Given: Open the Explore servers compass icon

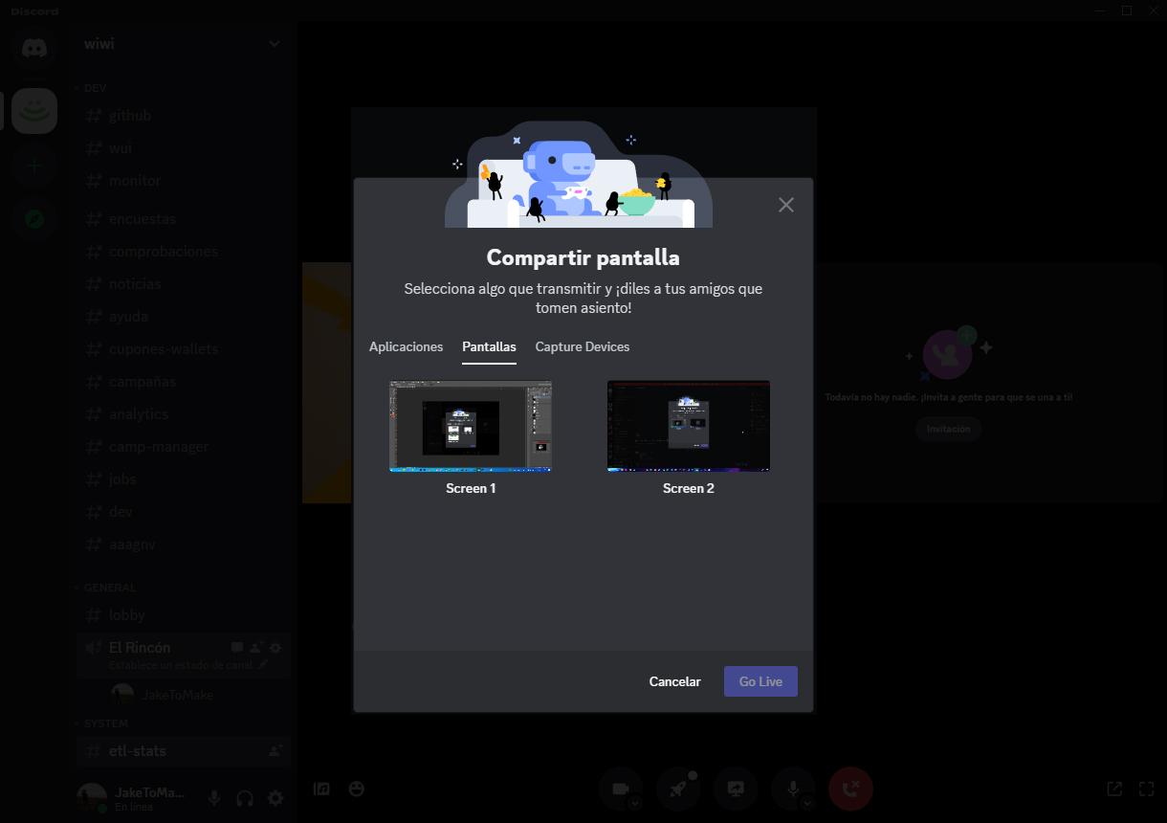Looking at the screenshot, I should (34, 219).
